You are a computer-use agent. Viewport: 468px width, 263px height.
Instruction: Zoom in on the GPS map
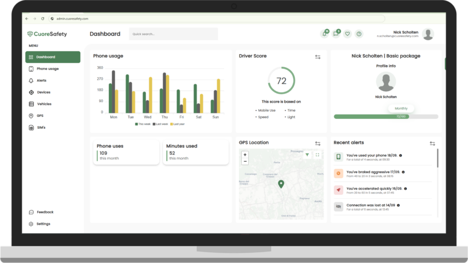point(245,155)
